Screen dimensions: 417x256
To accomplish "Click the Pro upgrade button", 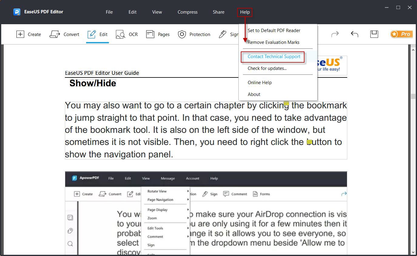I will point(401,34).
